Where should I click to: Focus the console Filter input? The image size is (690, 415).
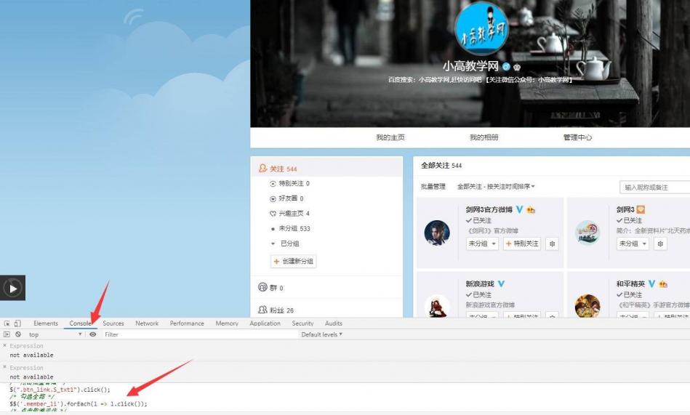coord(200,334)
